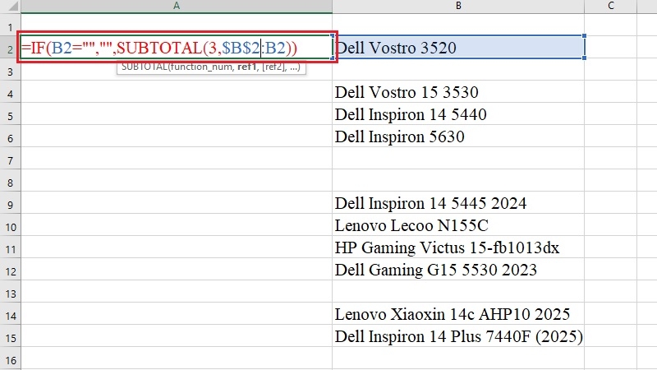This screenshot has height=370, width=657.
Task: Select cell with Dell Vostro 3520
Action: [x=458, y=47]
